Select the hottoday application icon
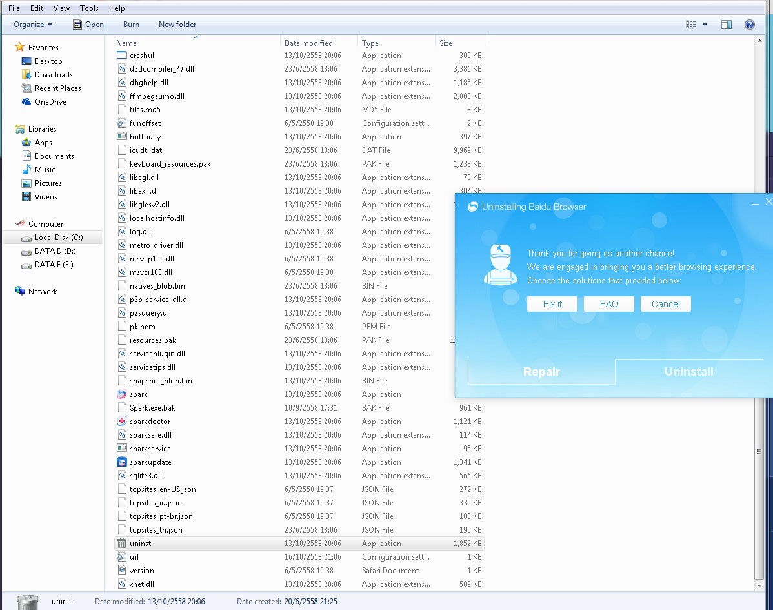Viewport: 773px width, 610px height. [x=122, y=137]
